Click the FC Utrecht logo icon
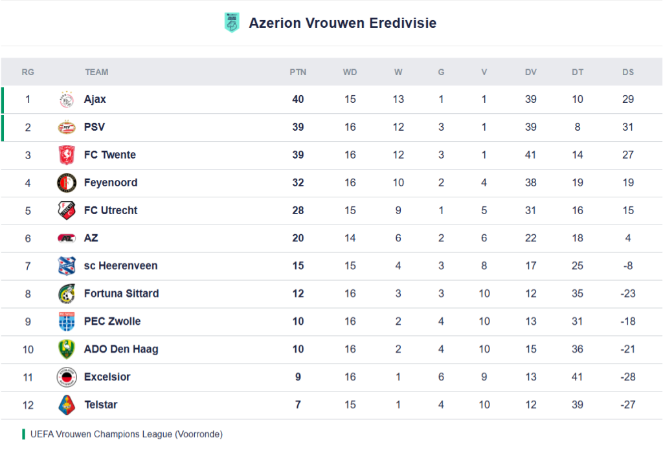Screen dimensions: 663x462 coord(67,211)
